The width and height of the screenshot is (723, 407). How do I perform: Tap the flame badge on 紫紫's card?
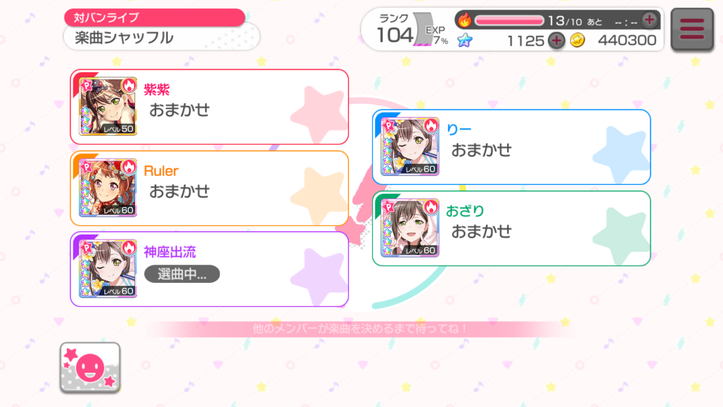point(129,86)
